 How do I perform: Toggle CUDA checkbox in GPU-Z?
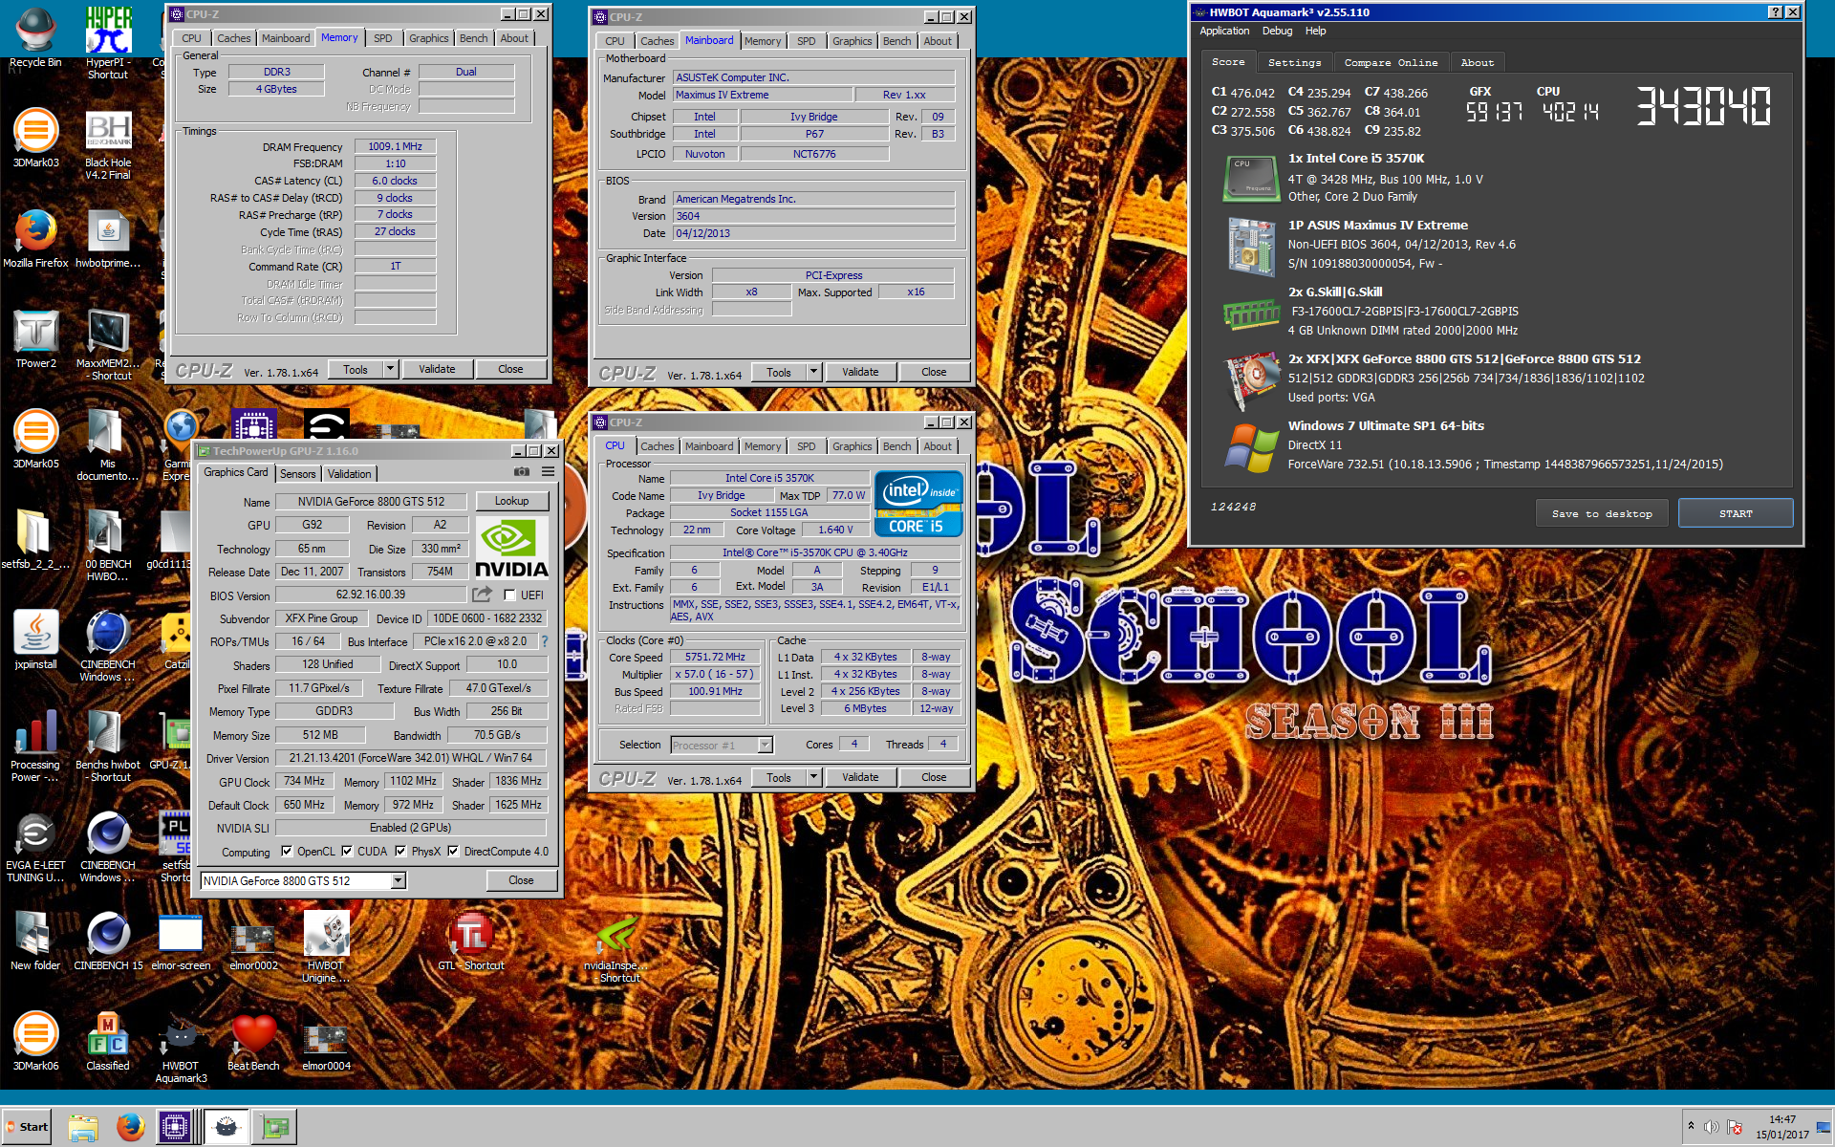click(347, 851)
